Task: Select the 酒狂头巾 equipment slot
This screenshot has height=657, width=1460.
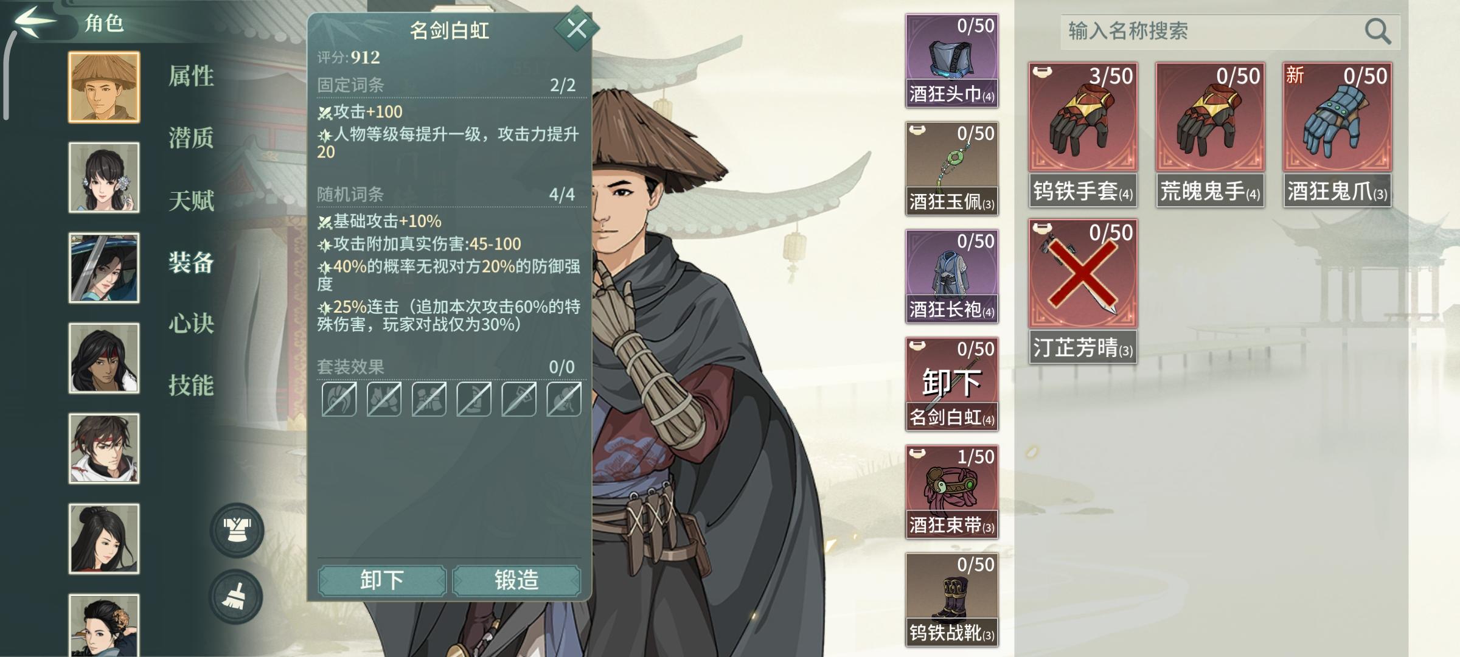Action: 951,61
